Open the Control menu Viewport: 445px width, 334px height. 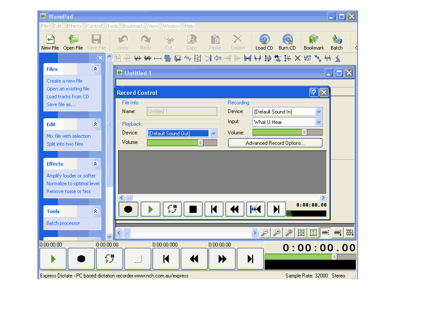[94, 26]
